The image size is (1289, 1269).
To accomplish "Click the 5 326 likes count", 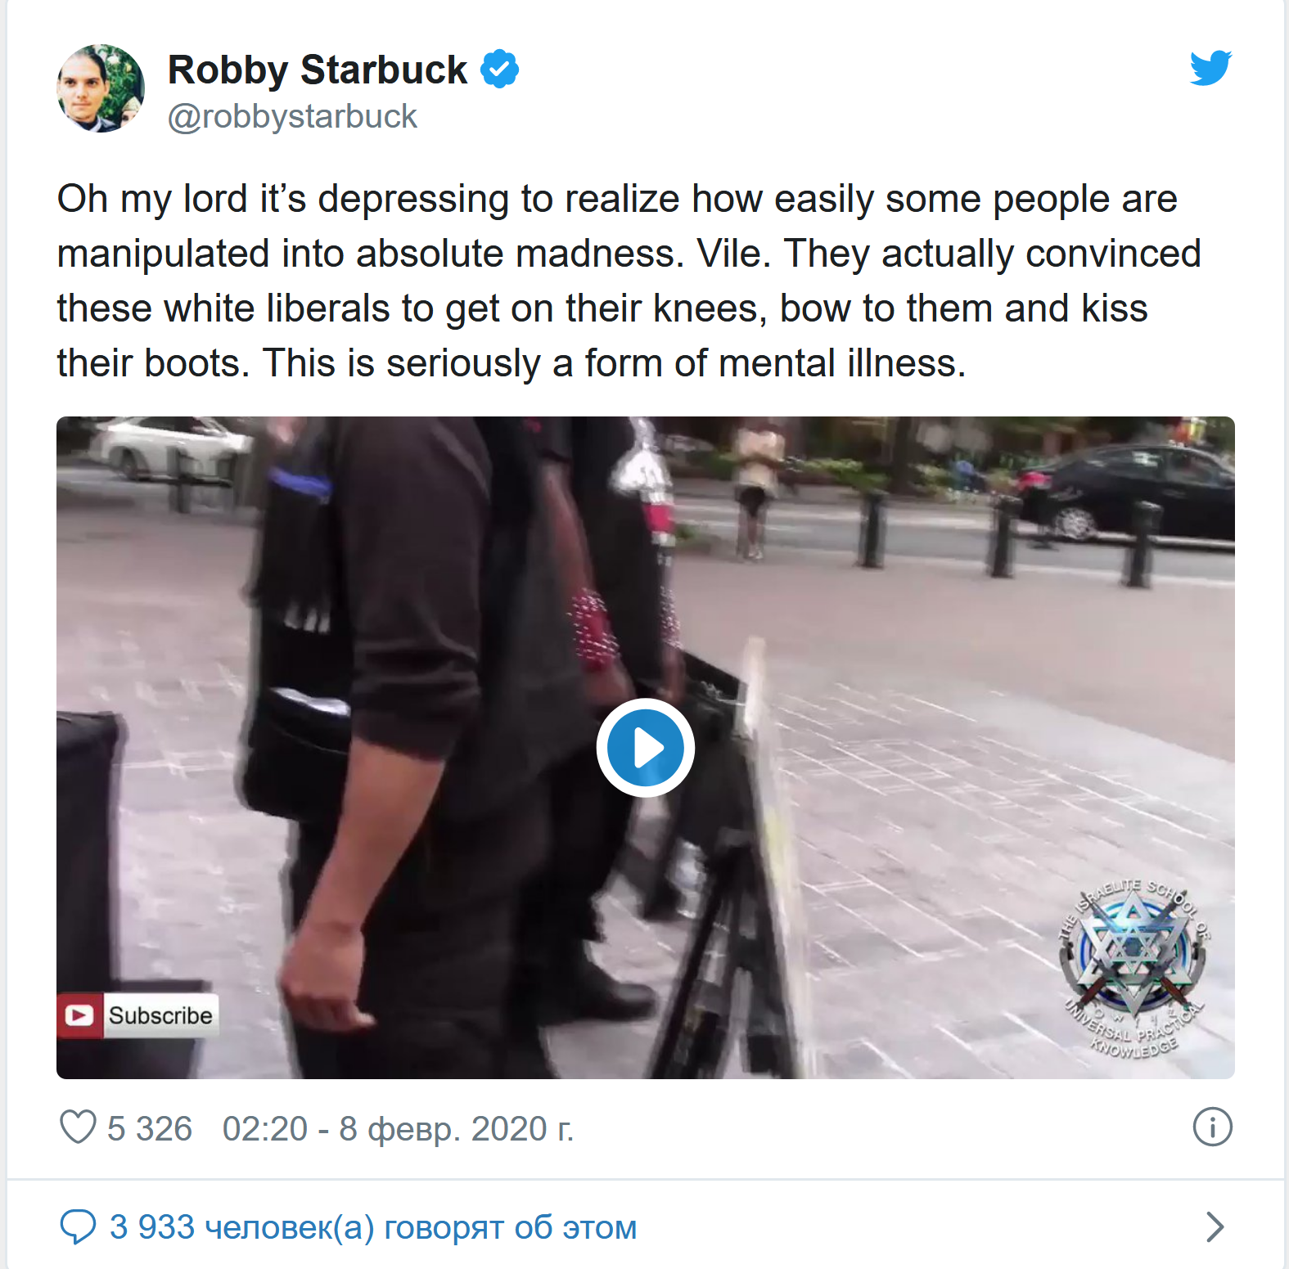I will 150,1129.
